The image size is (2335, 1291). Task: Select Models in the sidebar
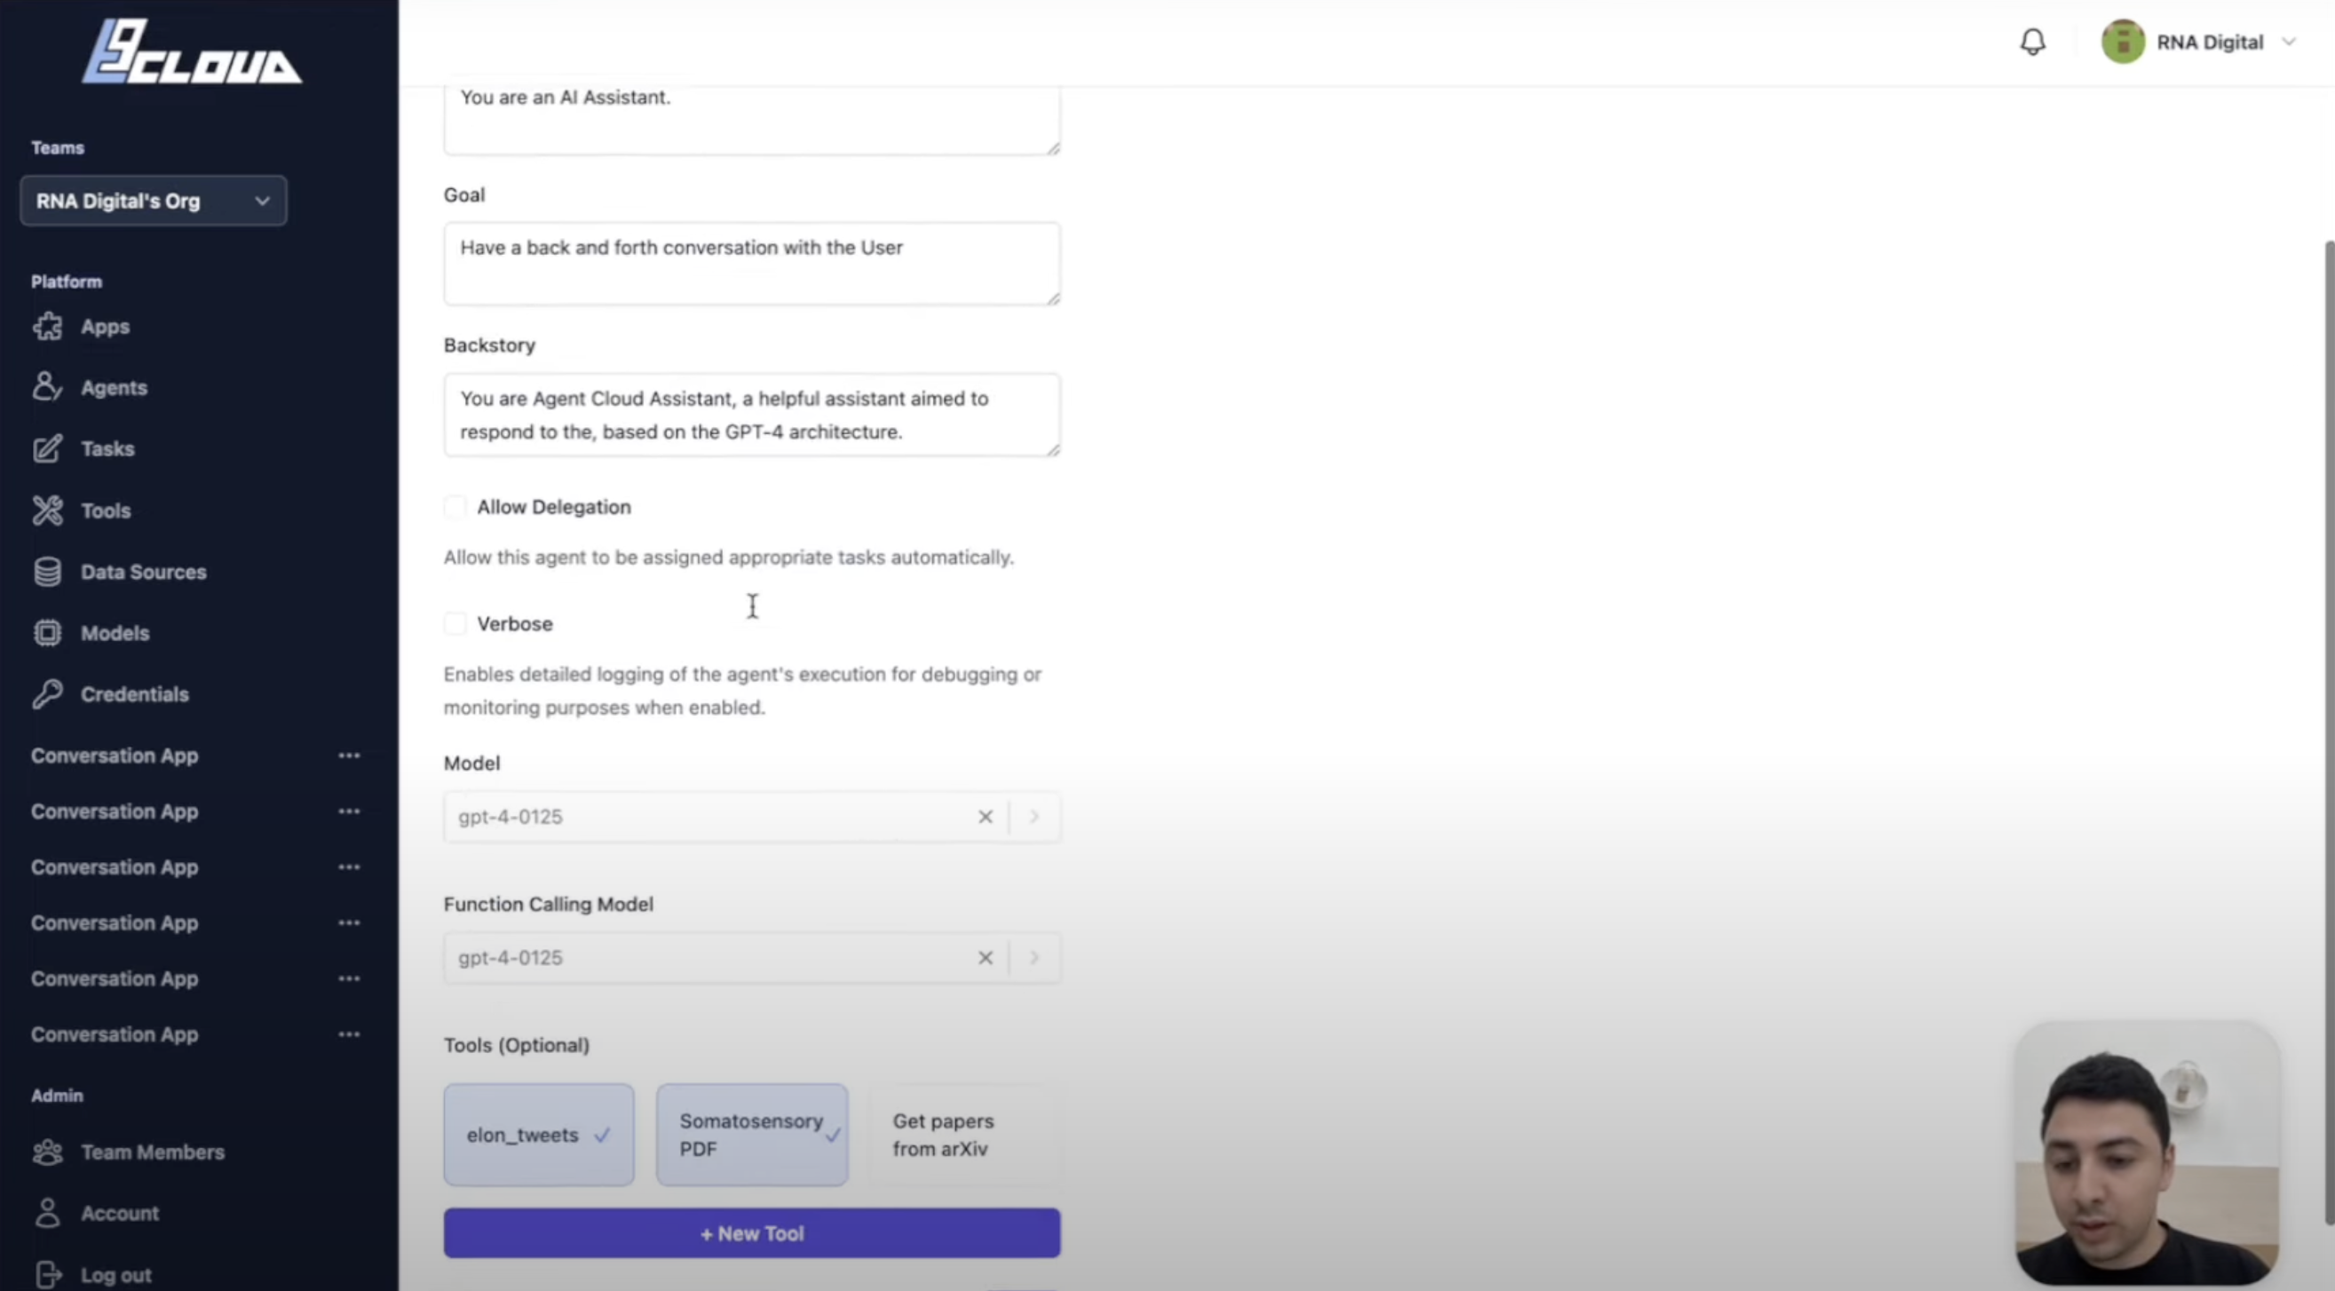click(115, 633)
